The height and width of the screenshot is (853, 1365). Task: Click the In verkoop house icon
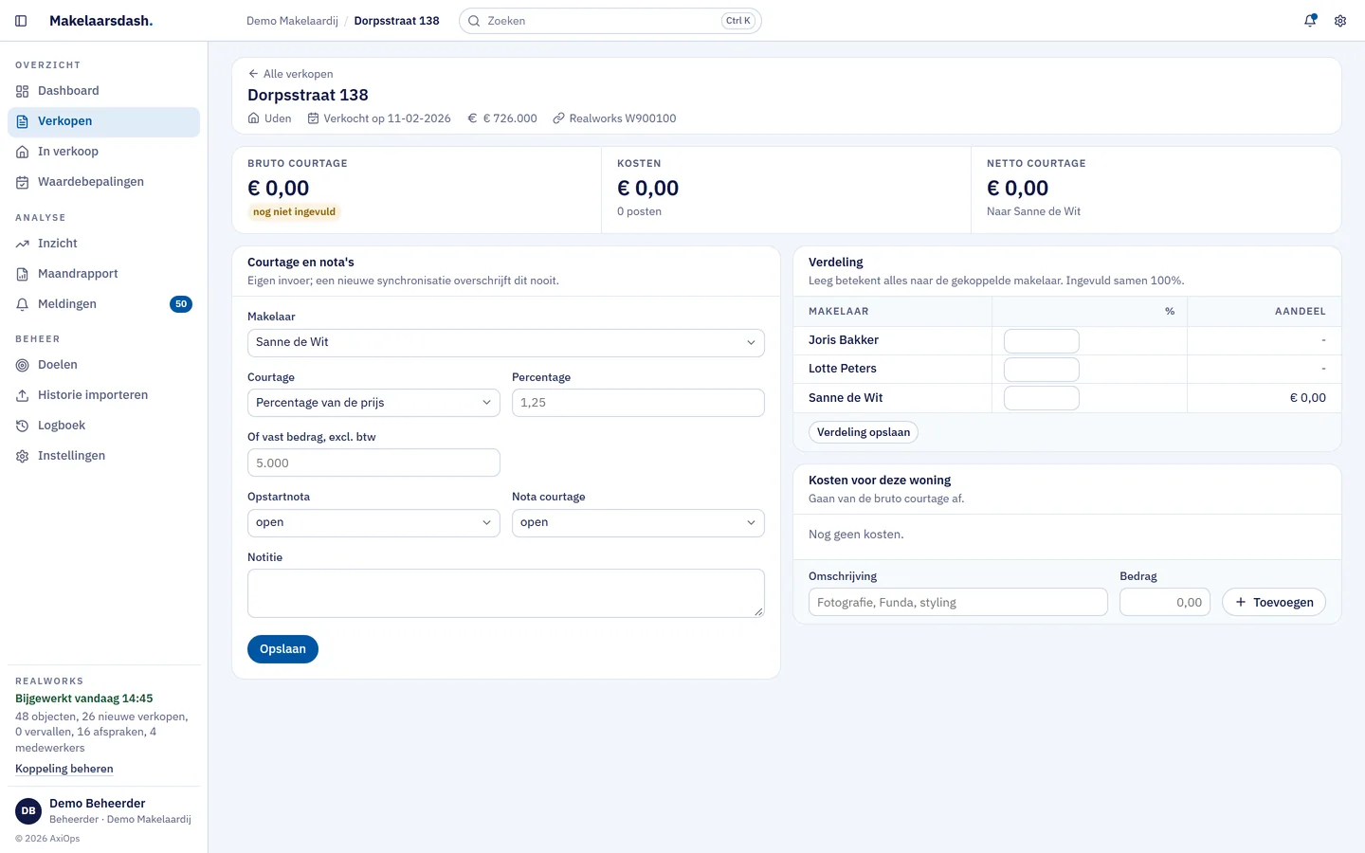click(x=23, y=152)
